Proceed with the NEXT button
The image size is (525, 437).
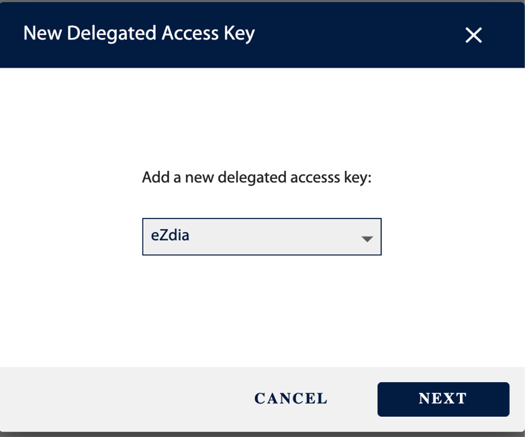tap(443, 399)
